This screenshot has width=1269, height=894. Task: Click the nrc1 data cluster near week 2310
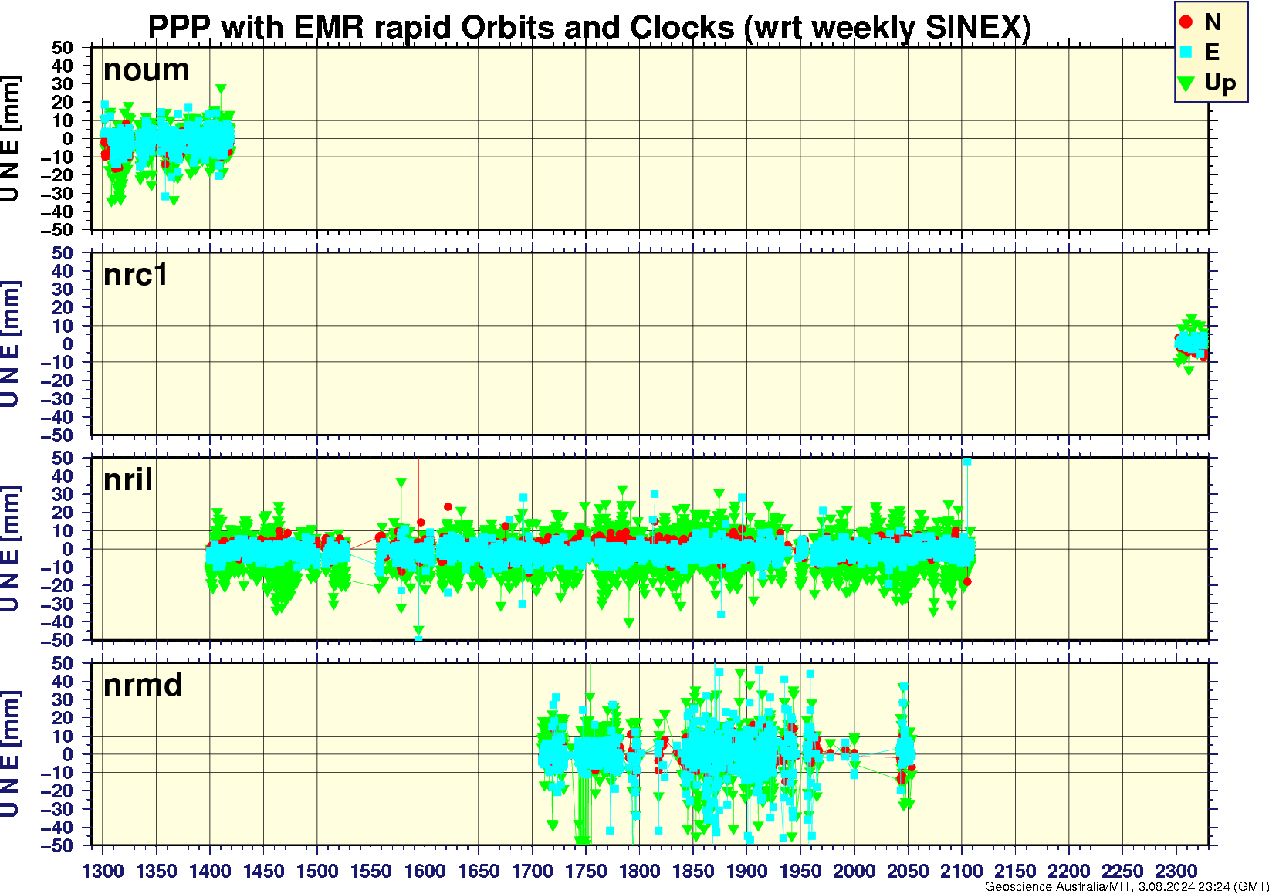[x=1192, y=344]
